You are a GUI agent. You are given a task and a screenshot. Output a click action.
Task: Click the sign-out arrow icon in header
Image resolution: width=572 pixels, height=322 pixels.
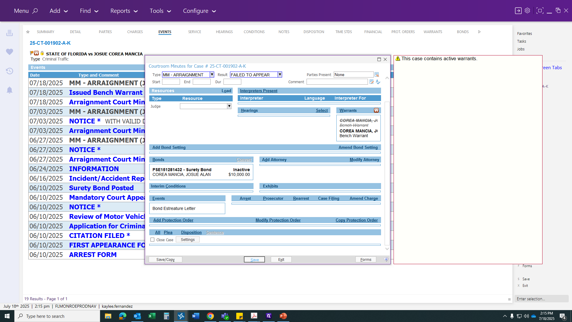518,11
